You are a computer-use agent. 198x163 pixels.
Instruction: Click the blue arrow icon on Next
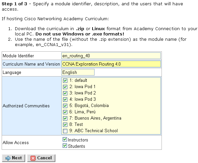click(8, 158)
